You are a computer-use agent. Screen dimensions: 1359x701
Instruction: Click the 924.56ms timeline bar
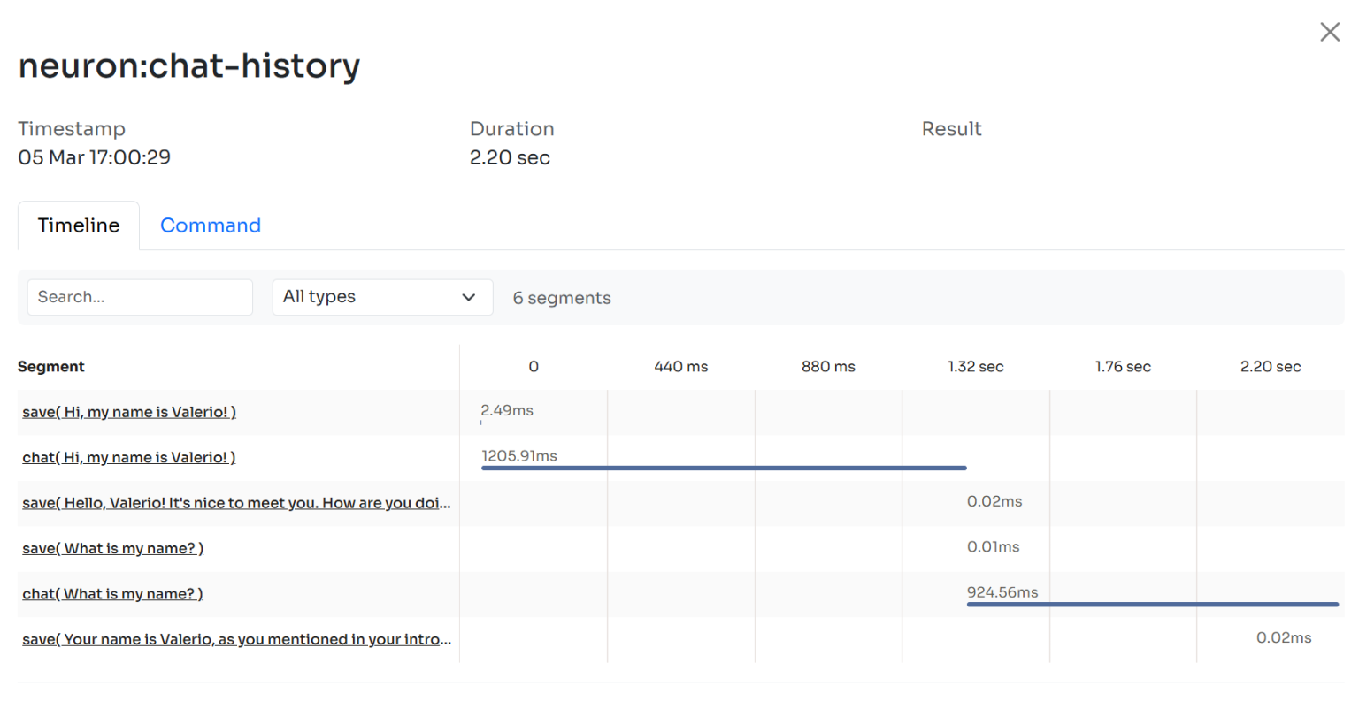tap(1152, 605)
